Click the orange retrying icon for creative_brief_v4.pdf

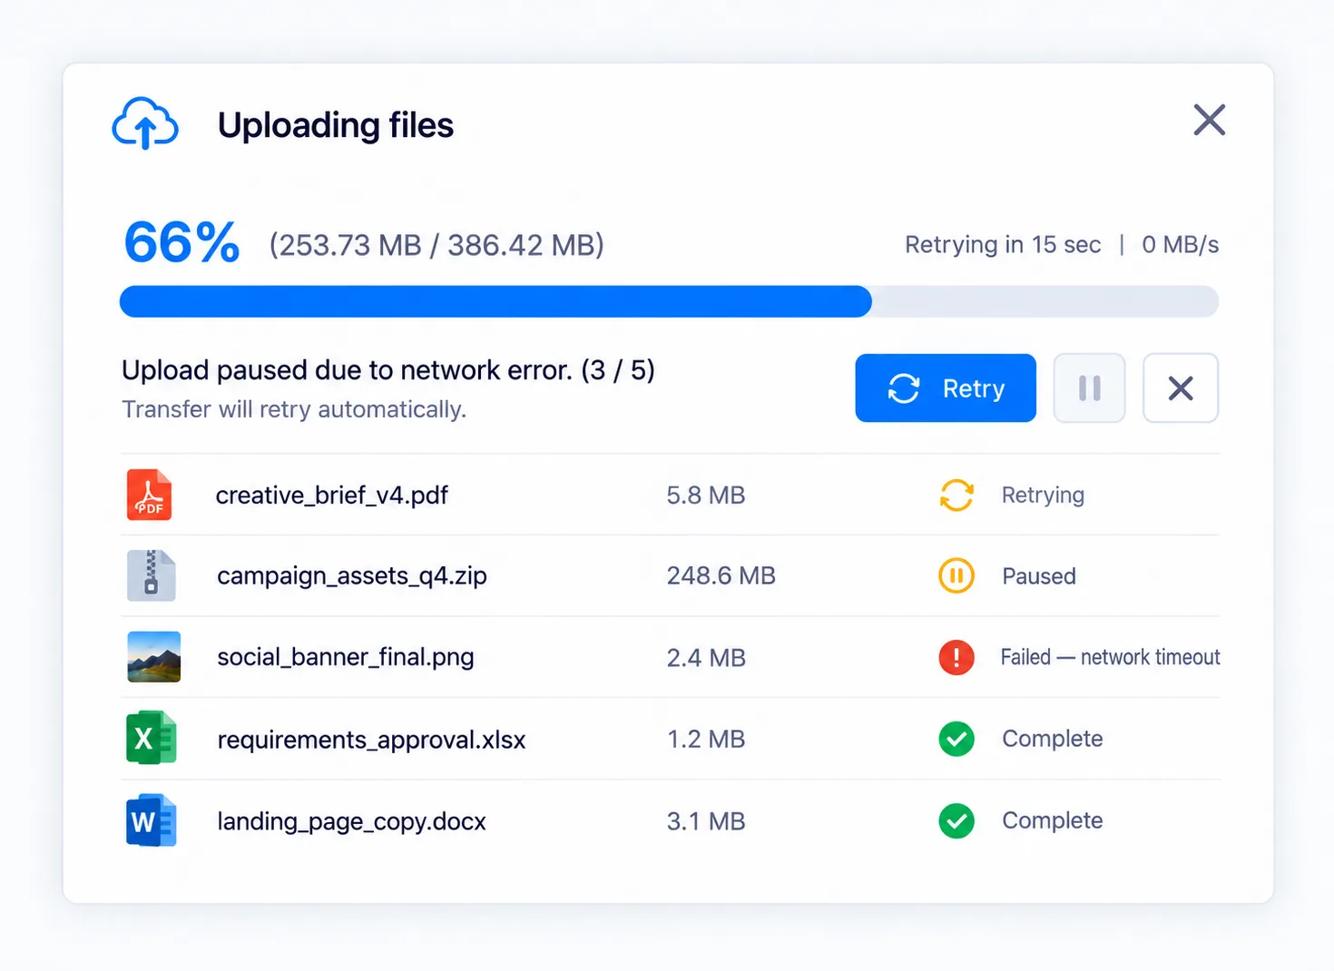(956, 495)
